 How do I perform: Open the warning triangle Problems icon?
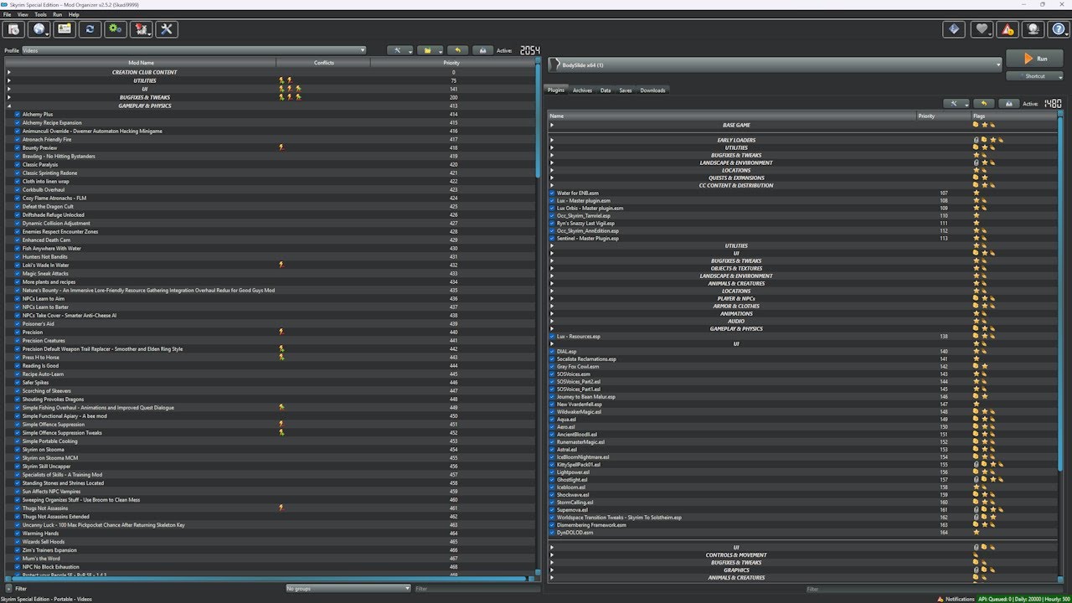point(1008,29)
